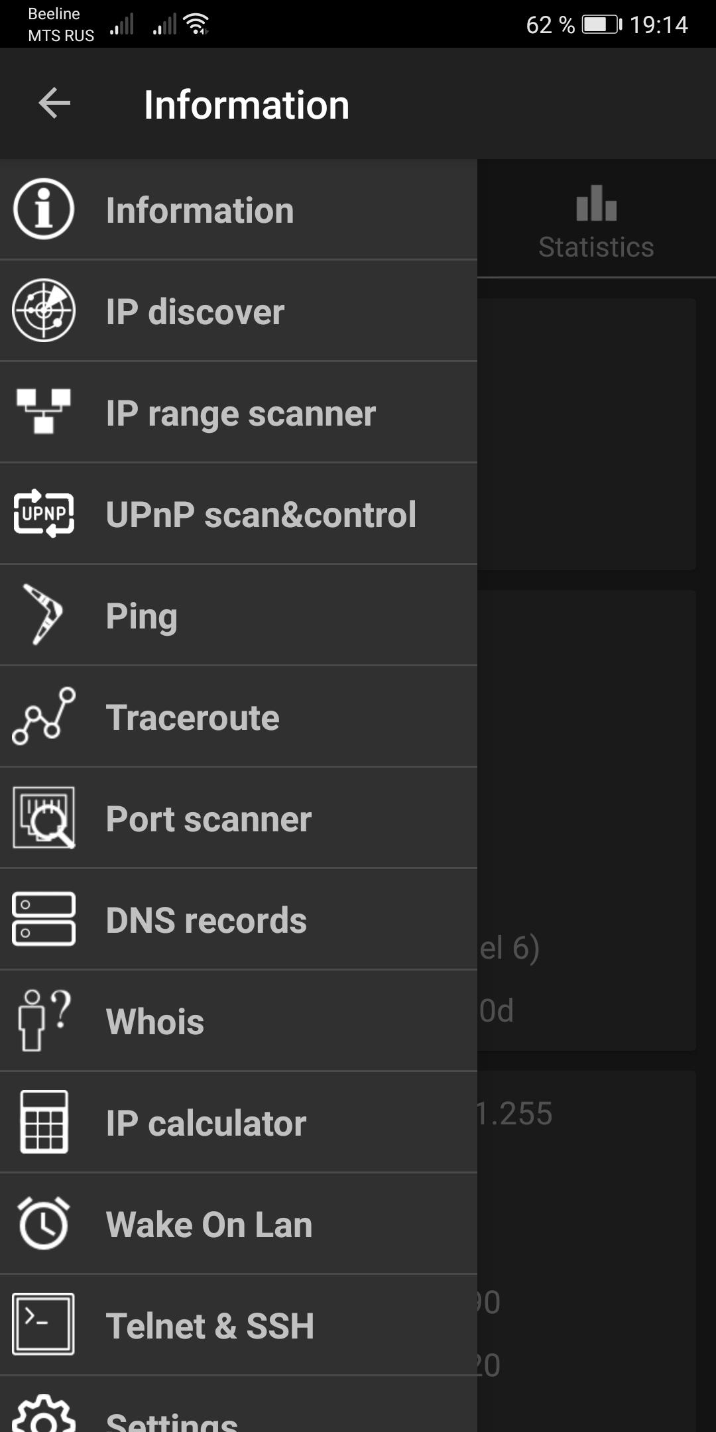Tap the boomerang Ping icon

tap(44, 615)
